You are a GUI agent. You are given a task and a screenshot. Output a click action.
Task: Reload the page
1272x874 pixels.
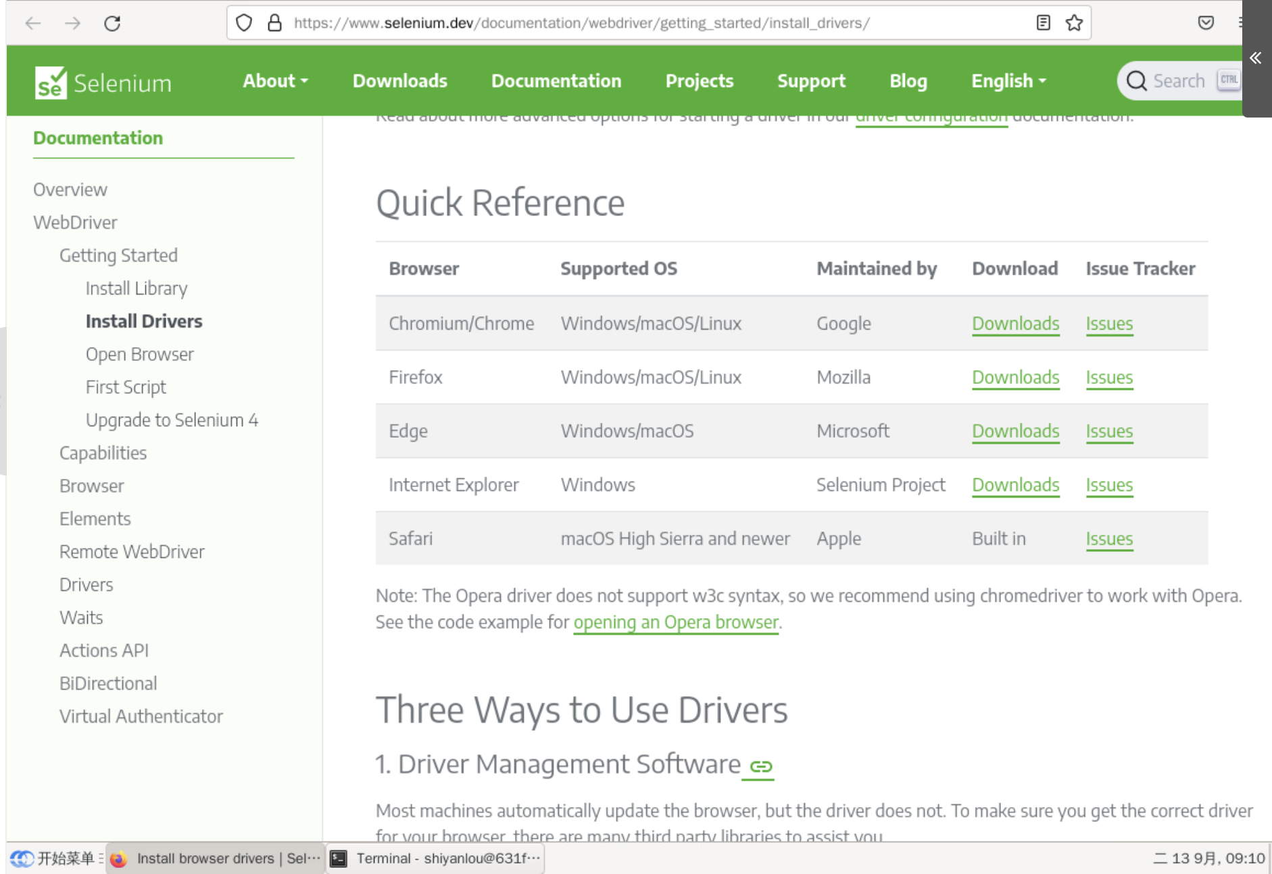click(112, 24)
